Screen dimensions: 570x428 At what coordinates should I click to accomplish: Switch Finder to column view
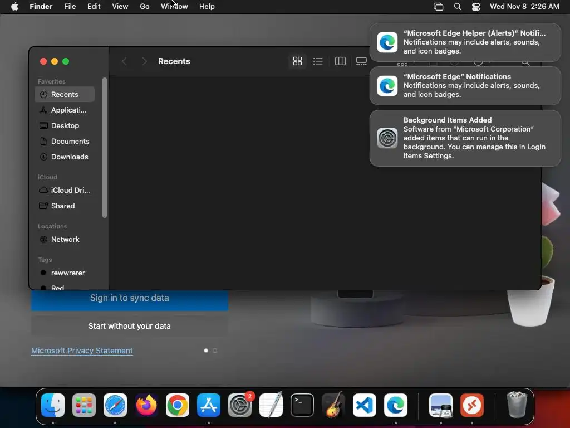click(340, 61)
